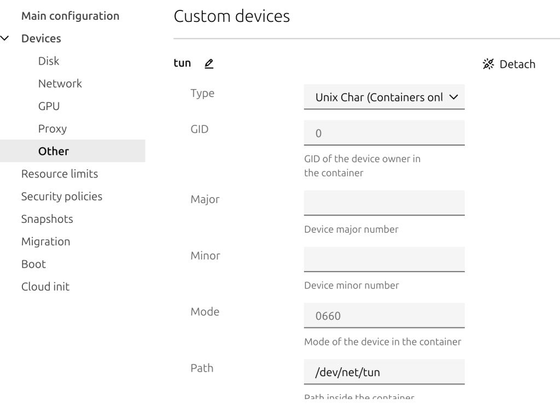
Task: Click the pencil edit icon beside tun
Action: pos(209,64)
